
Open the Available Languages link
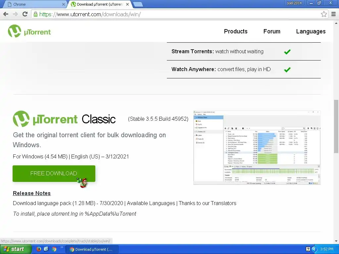click(151, 203)
